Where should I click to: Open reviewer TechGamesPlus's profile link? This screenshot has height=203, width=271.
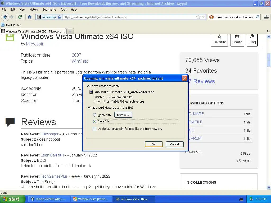point(54,176)
